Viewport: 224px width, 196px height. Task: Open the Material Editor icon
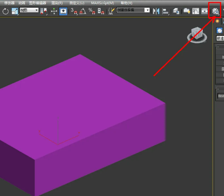click(x=216, y=11)
